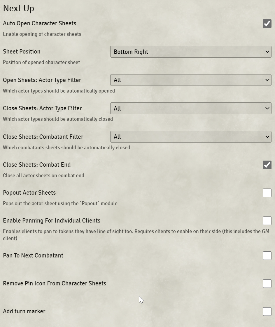Expand the Open Sheets: Actor Type Filter dropdown

click(191, 80)
